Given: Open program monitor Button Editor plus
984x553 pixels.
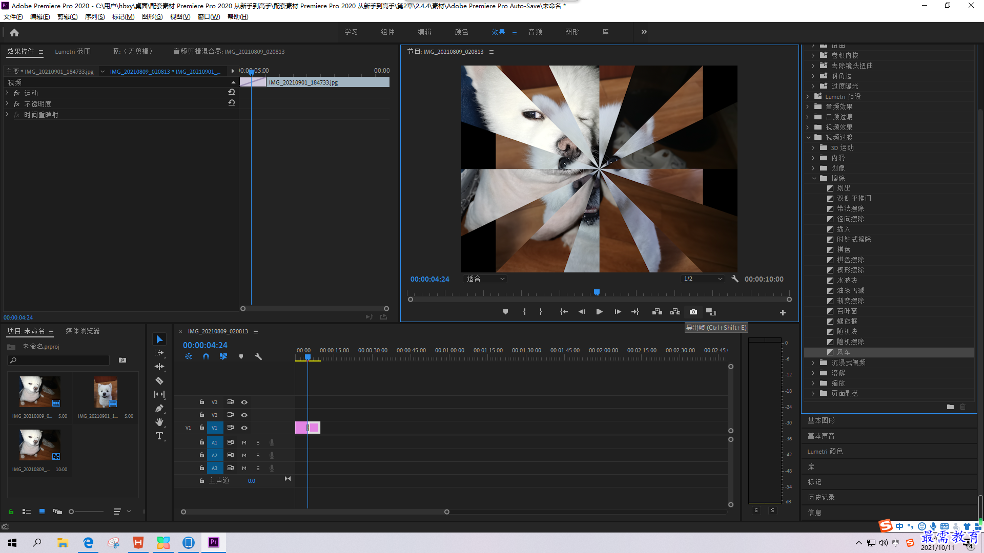Looking at the screenshot, I should coord(783,312).
